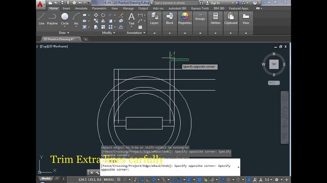Toggle Ortho mode in the status bar
This screenshot has height=183, width=327.
click(148, 179)
